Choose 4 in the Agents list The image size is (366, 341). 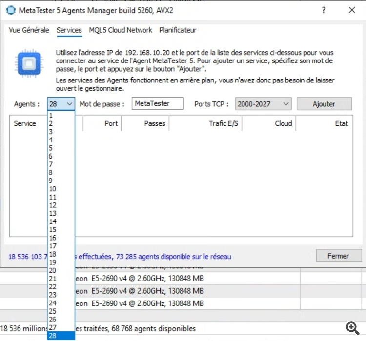[61, 140]
